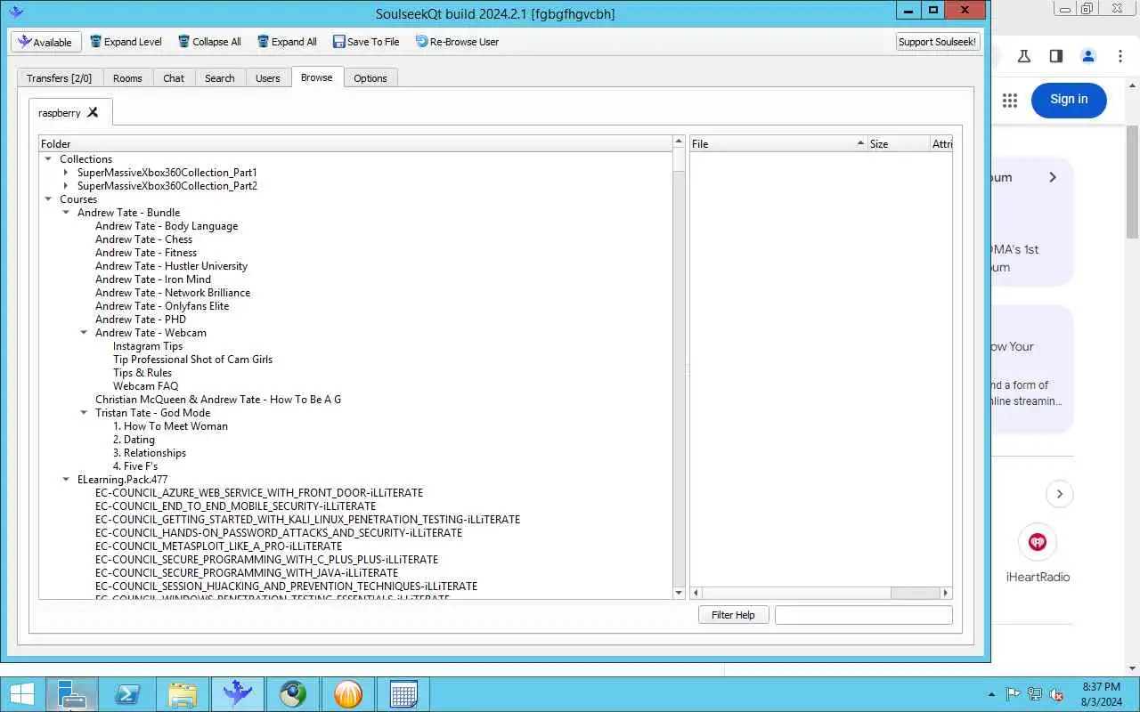Collapse the ELearning.Pack.477 folder
Viewport: 1140px width, 712px height.
tap(66, 480)
